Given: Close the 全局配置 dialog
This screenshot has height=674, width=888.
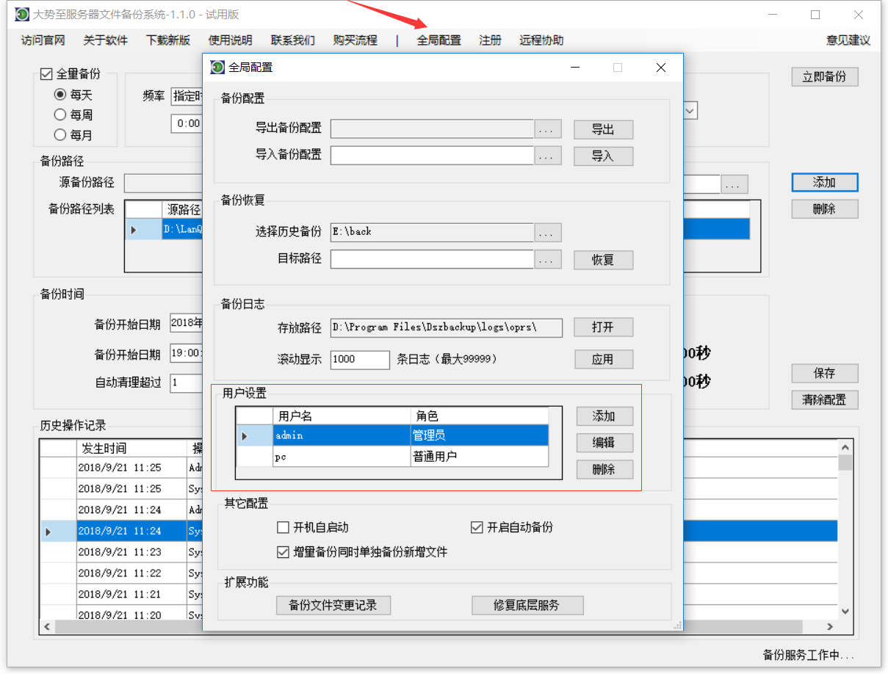Looking at the screenshot, I should [x=660, y=68].
